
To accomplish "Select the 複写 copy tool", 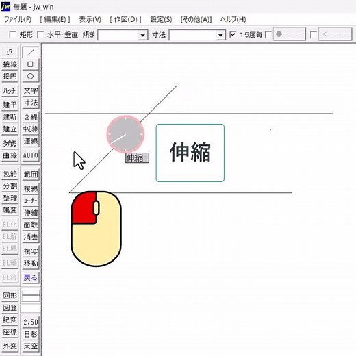I will point(31,251).
